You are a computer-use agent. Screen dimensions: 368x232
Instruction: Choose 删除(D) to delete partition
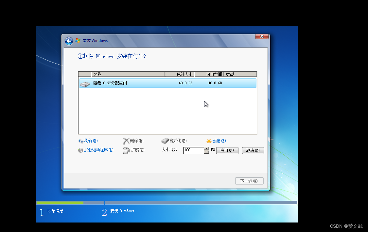(x=137, y=141)
